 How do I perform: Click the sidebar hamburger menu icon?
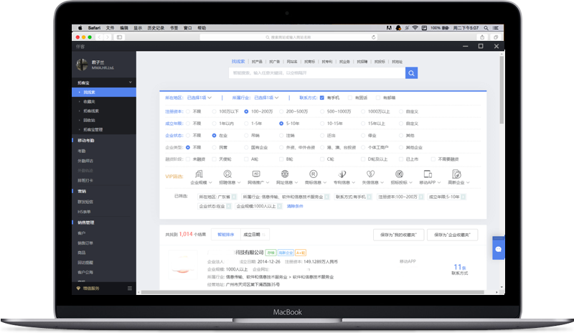[x=130, y=288]
